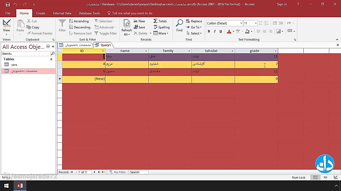
Task: Sort records Ascending
Action: point(79,21)
